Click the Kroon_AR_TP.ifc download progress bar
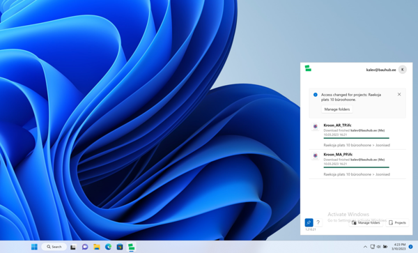This screenshot has height=253, width=418. [x=357, y=138]
